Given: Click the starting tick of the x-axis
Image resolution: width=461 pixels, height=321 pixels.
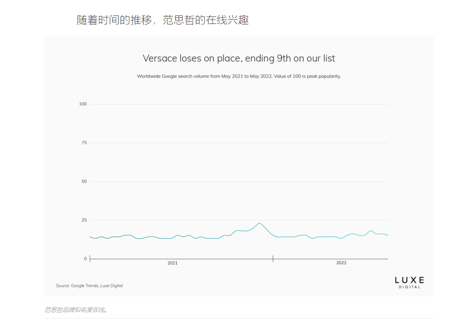Looking at the screenshot, I should point(90,259).
